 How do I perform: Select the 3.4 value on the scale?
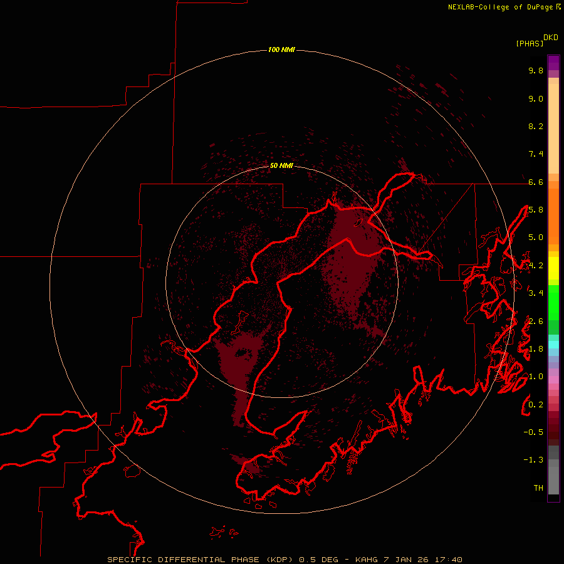(536, 293)
